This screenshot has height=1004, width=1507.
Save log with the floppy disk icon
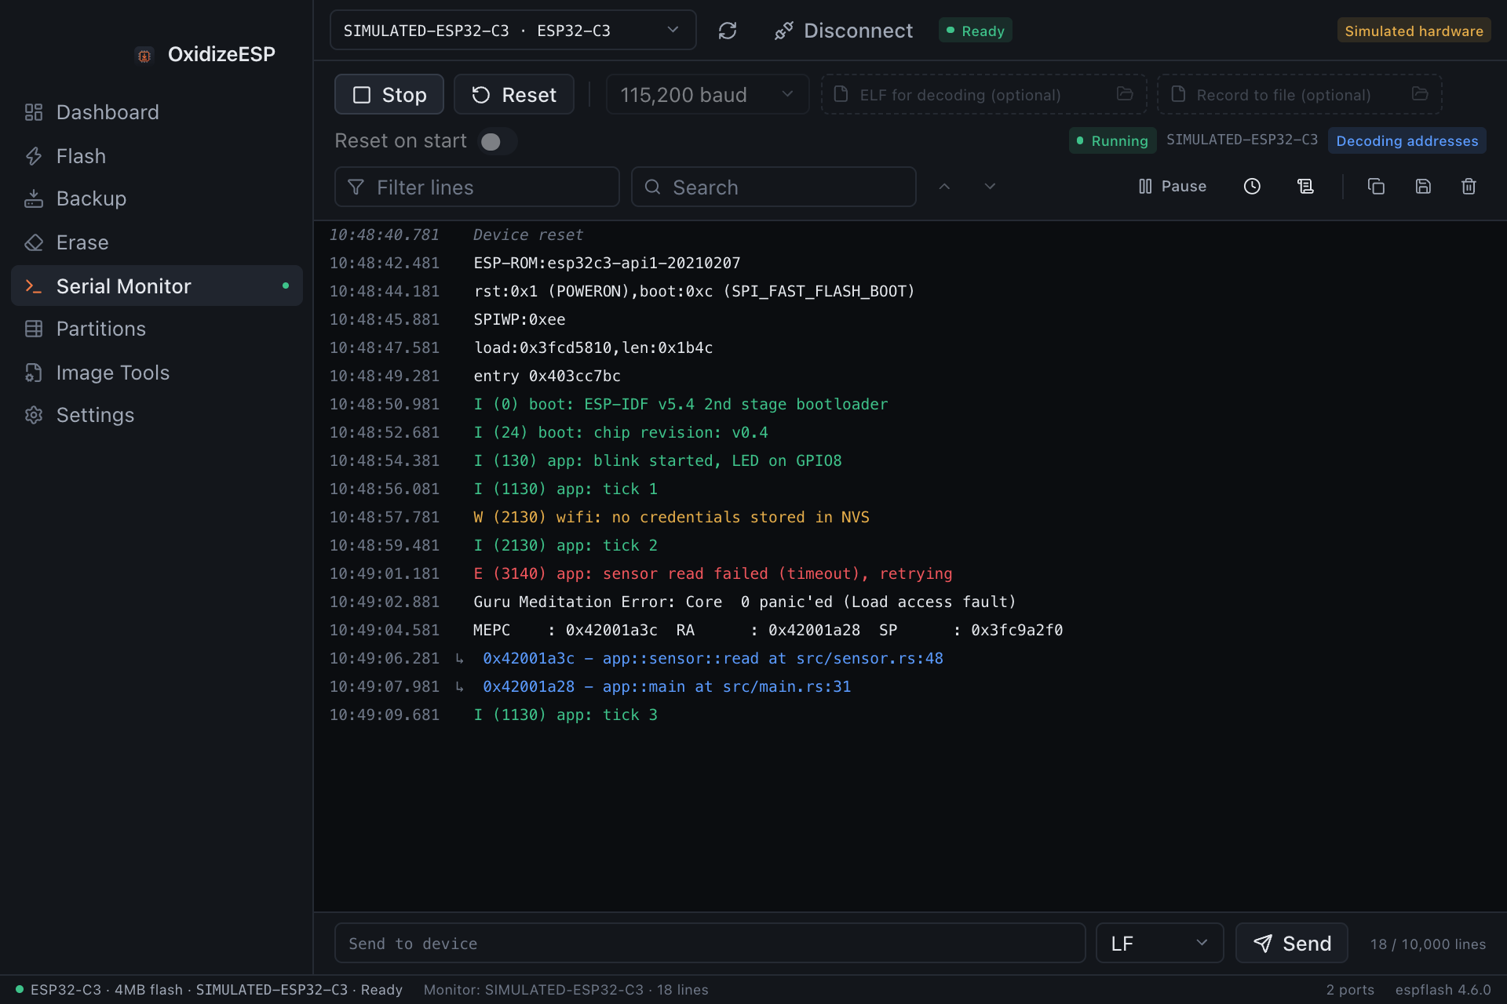1423,187
